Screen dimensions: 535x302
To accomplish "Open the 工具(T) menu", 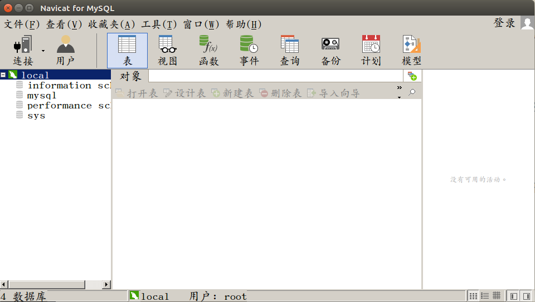I will 159,24.
